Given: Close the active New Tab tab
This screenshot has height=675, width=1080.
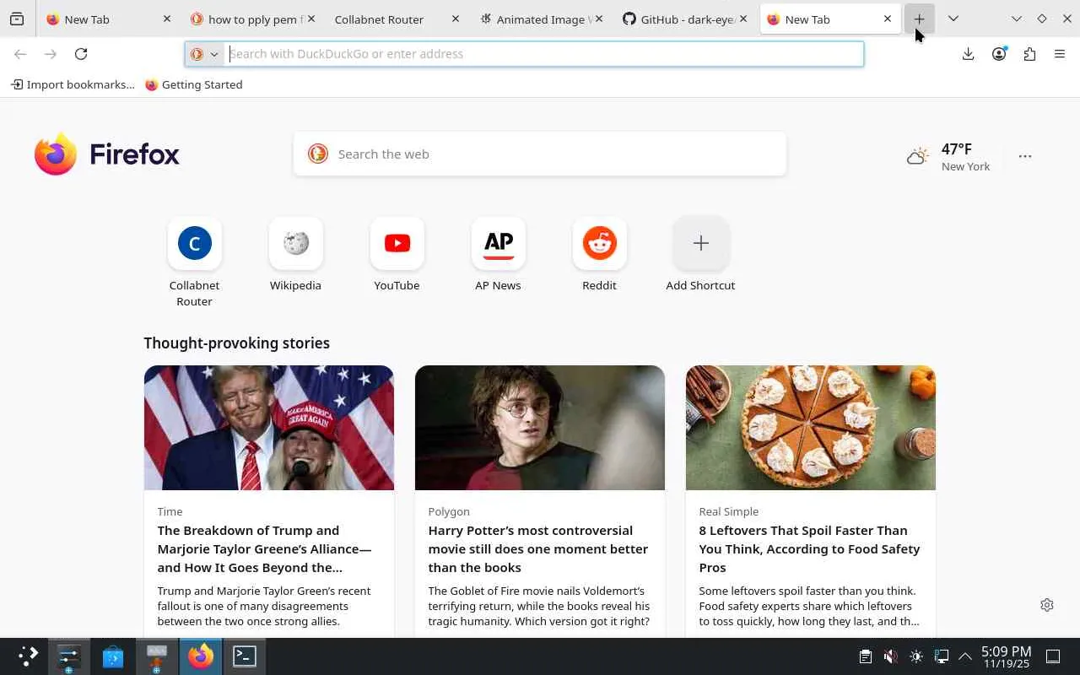Looking at the screenshot, I should pos(888,19).
